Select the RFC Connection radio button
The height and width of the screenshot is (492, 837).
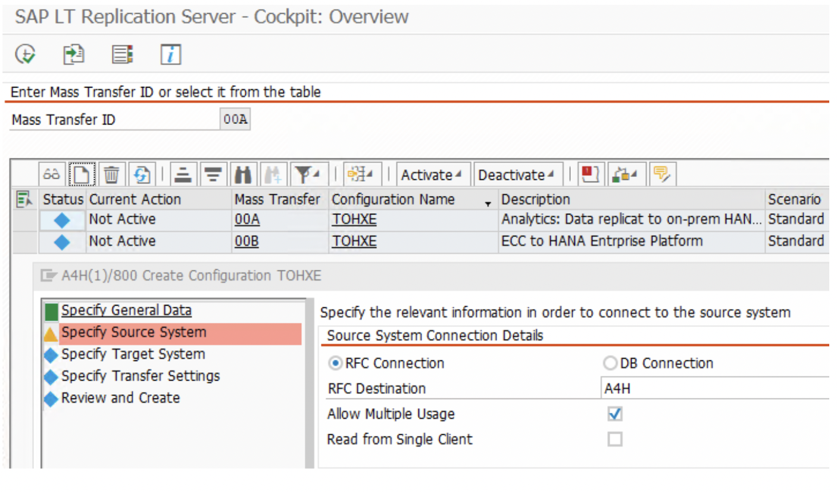336,363
